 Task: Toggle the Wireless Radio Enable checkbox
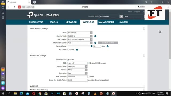click(x=68, y=60)
